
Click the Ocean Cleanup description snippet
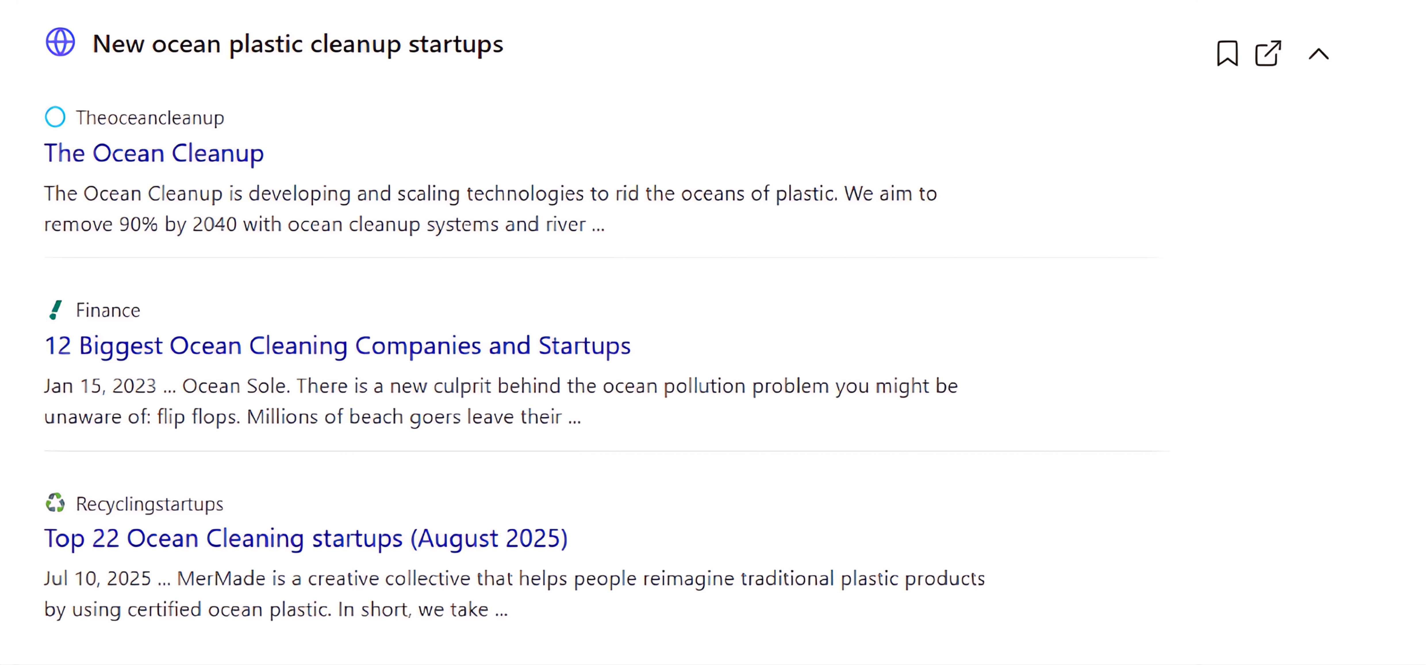pos(490,209)
